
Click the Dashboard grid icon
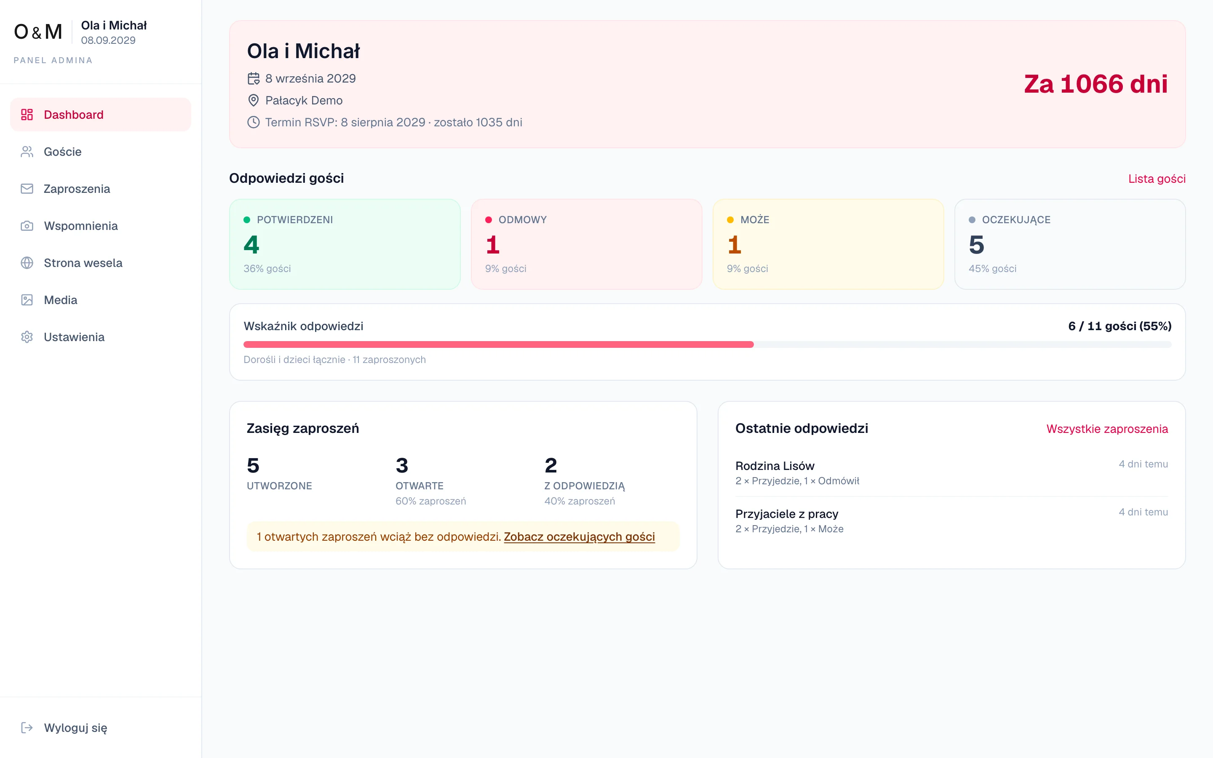coord(27,115)
